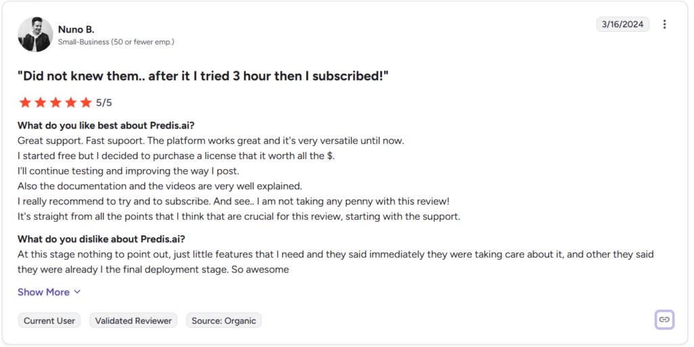This screenshot has width=694, height=347.
Task: Click the first red rating star
Action: (x=25, y=103)
